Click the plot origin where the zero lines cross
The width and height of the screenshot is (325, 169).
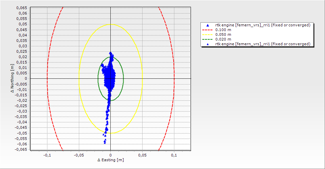[x=111, y=78]
